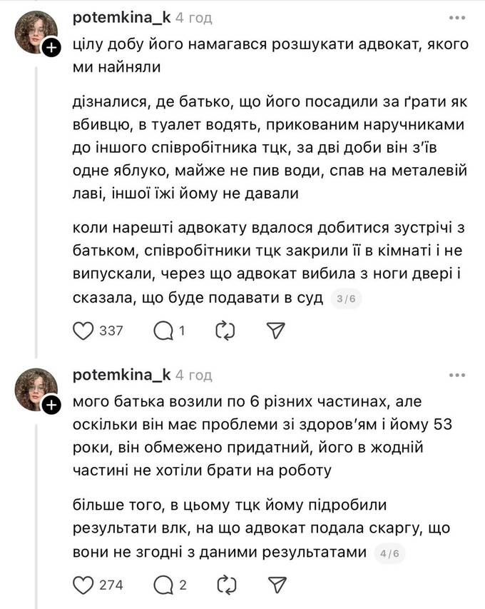The width and height of the screenshot is (485, 609).
Task: Repost the second post marked 4/6
Action: click(x=225, y=585)
